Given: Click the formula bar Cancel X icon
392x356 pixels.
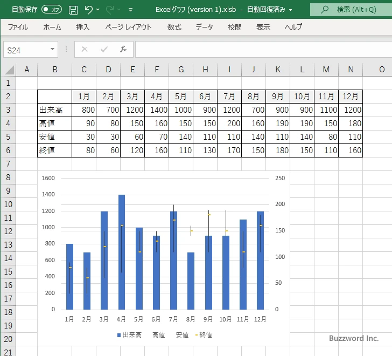Looking at the screenshot, I should click(x=85, y=49).
